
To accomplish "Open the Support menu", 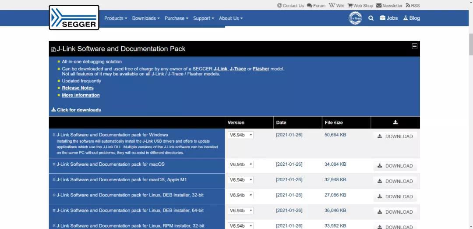I will point(204,18).
